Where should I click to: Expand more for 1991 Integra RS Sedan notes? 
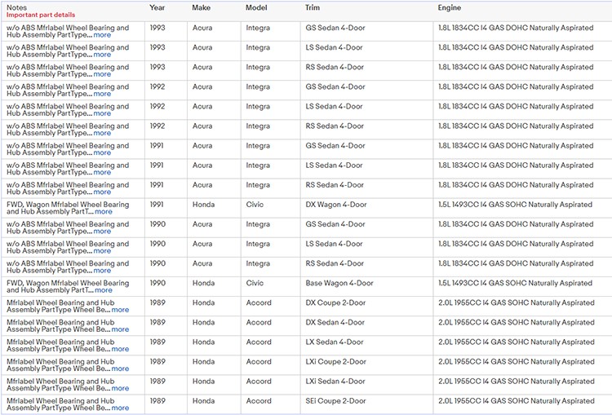(102, 192)
